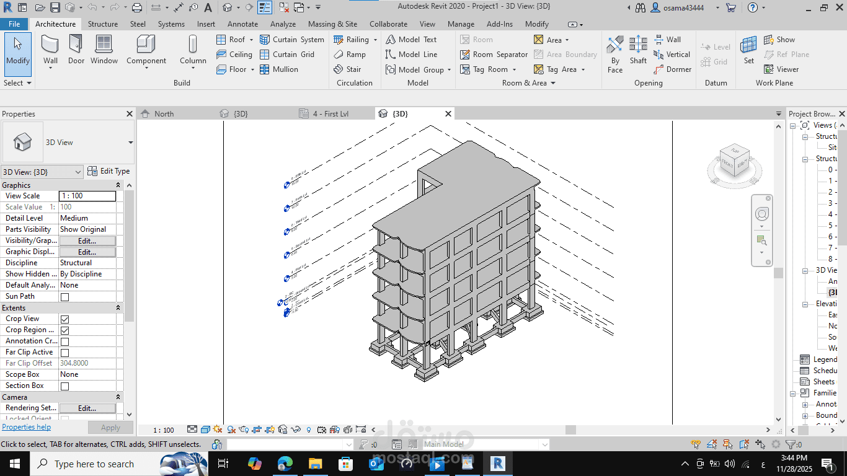Open the File menu tab
Screen dimensions: 847x476
[x=14, y=24]
